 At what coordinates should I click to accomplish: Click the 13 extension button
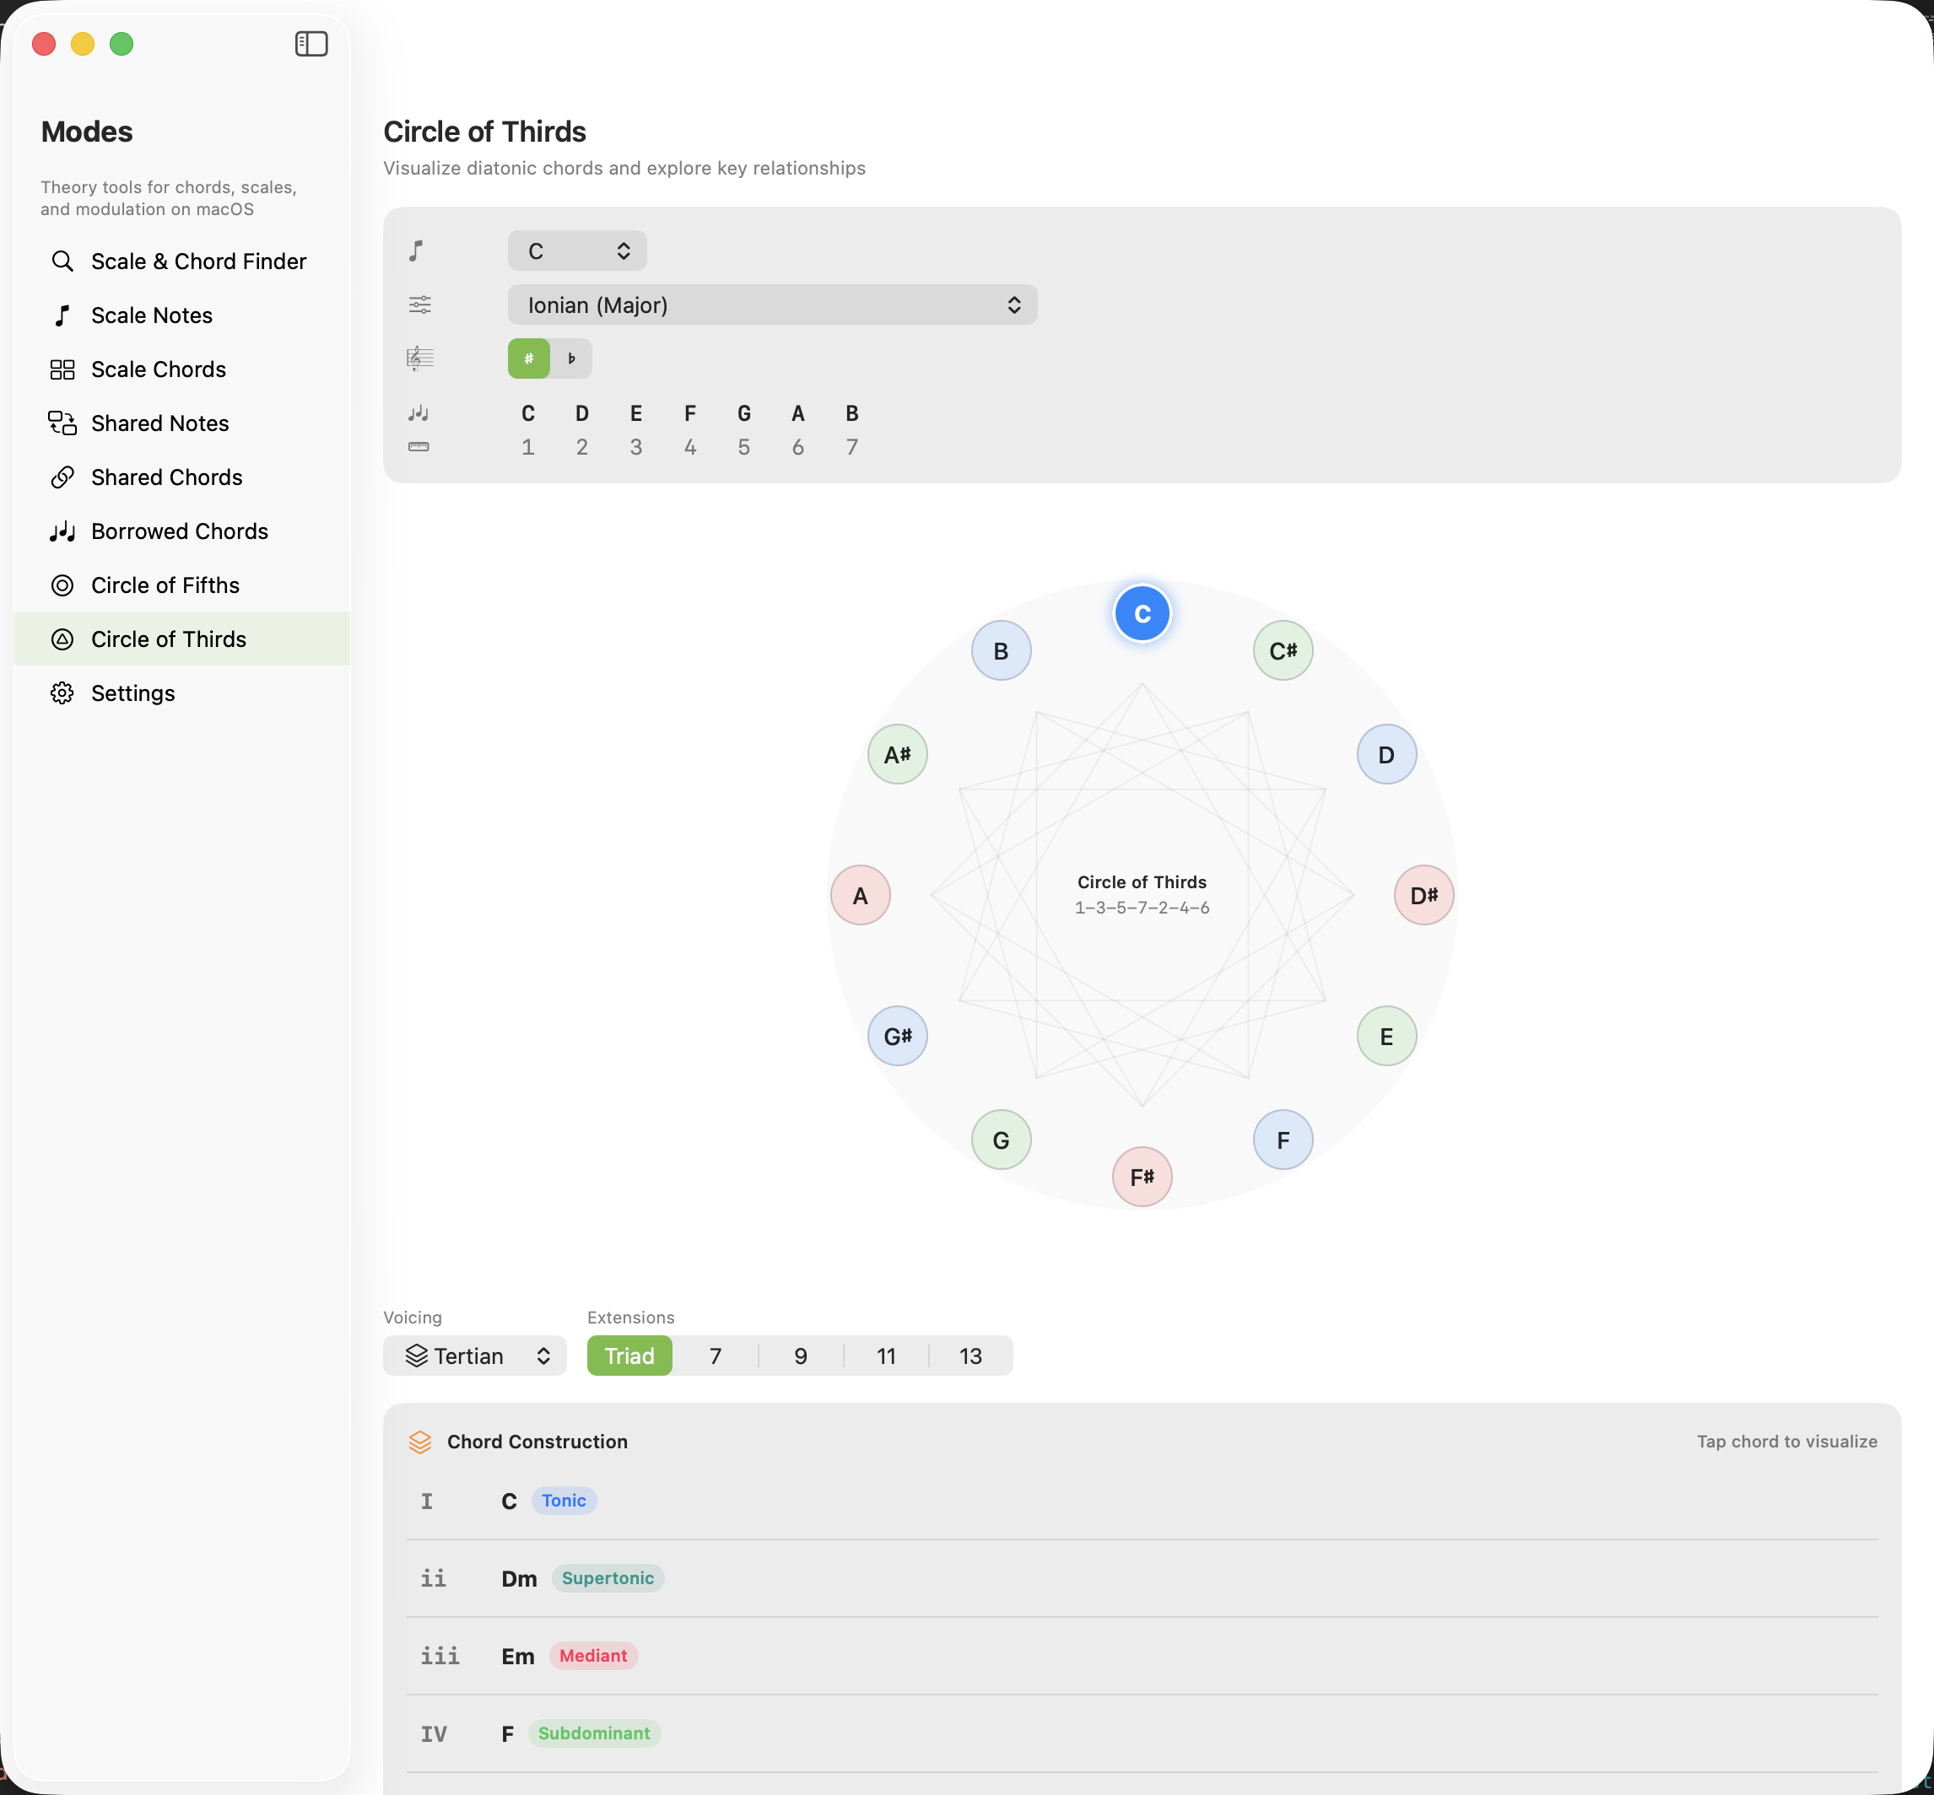click(970, 1355)
